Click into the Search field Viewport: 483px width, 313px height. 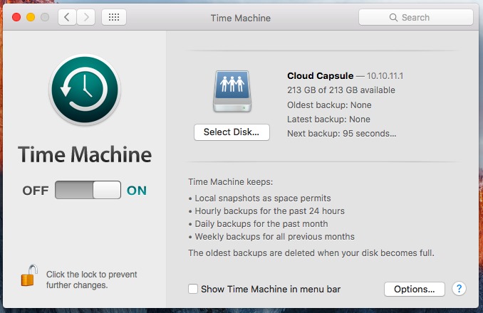416,18
